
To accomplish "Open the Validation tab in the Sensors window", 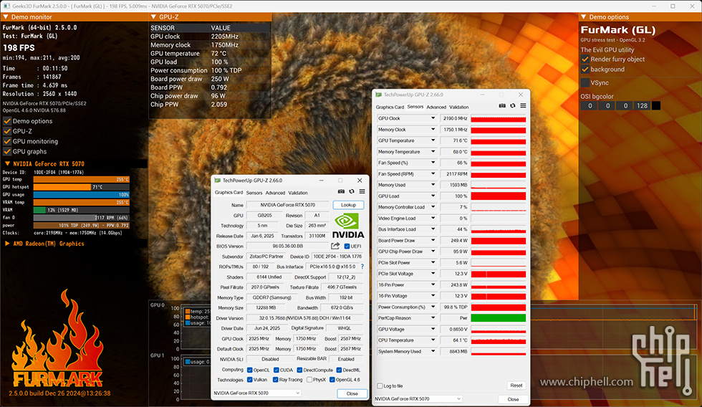I will [x=458, y=107].
